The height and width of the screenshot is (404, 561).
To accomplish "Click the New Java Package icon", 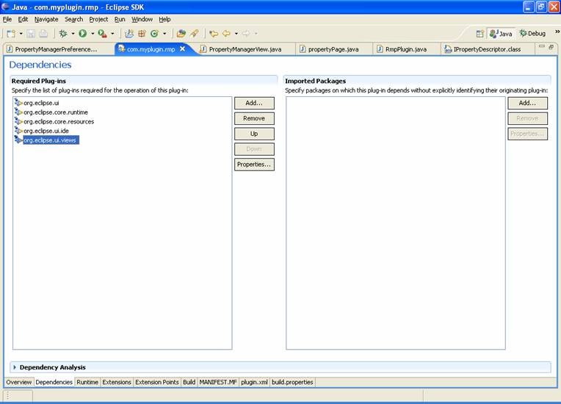I will (142, 34).
